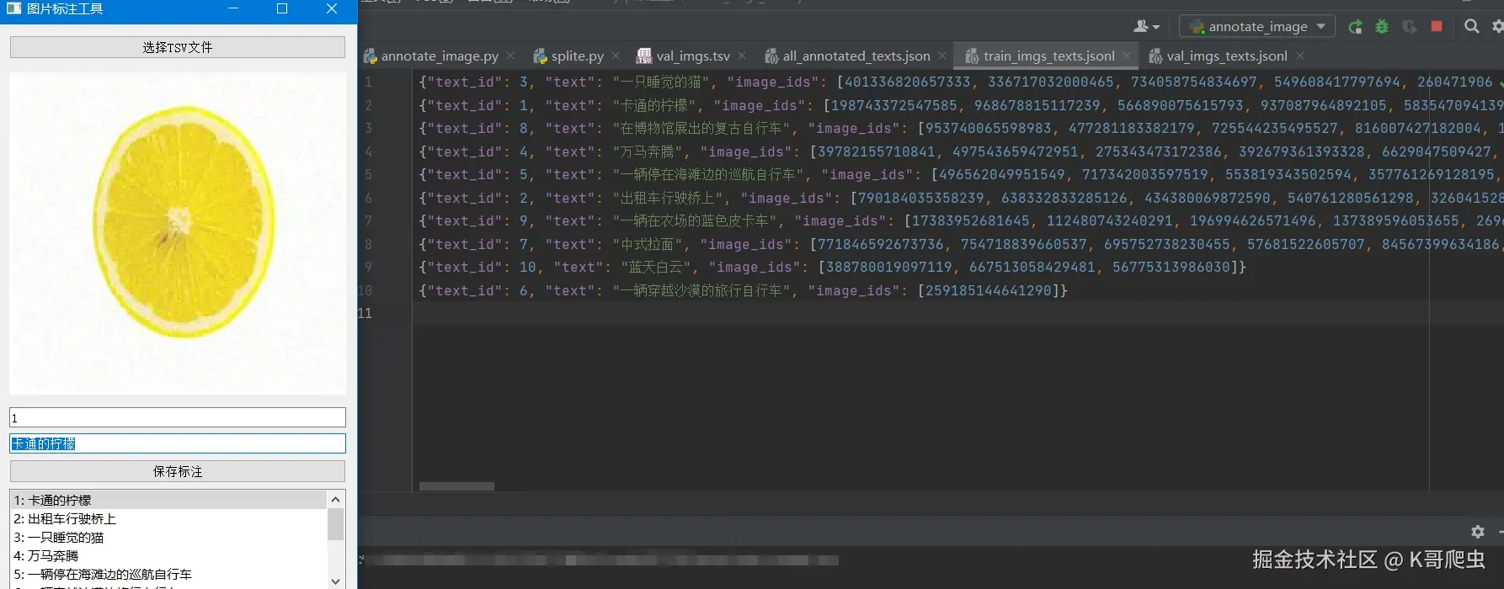Click "在博物馆展出的复古自行车" in editor line 3
This screenshot has height=589, width=1504.
(701, 129)
